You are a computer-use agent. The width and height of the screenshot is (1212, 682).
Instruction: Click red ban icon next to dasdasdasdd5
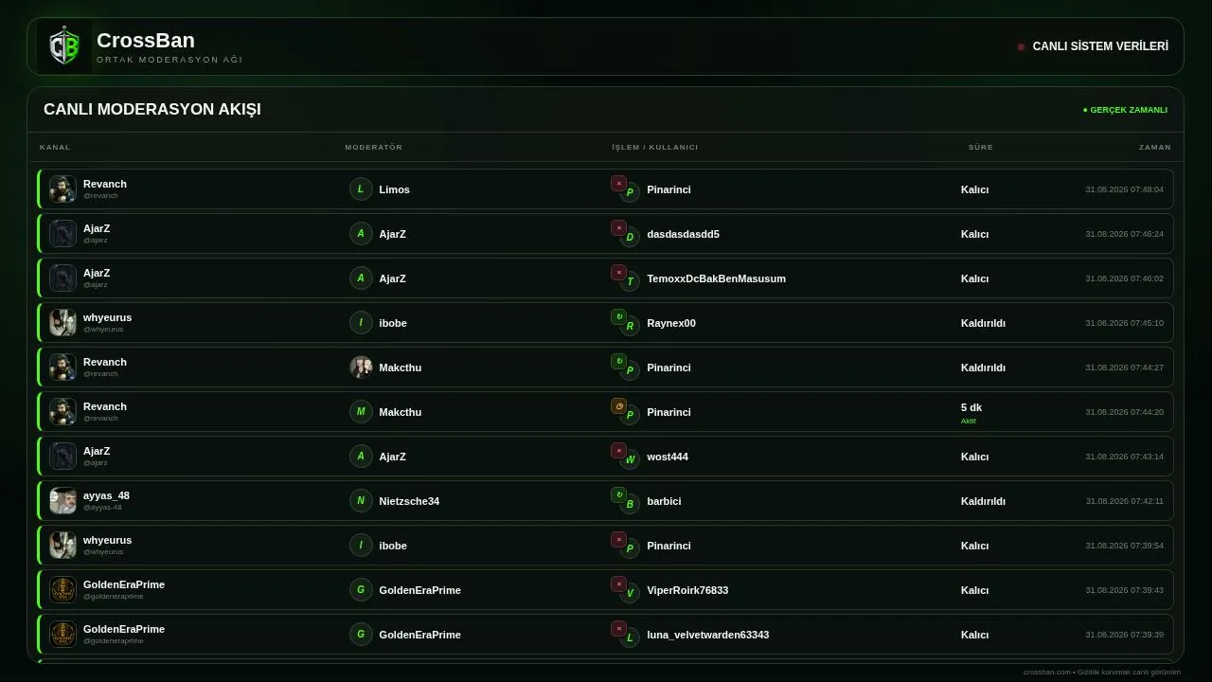click(618, 227)
